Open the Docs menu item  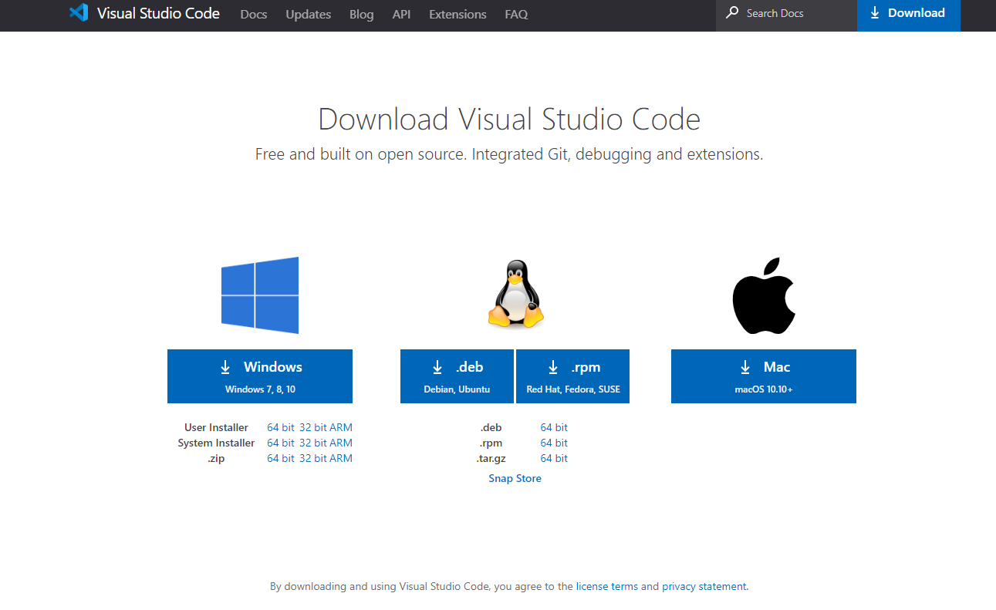click(x=254, y=14)
